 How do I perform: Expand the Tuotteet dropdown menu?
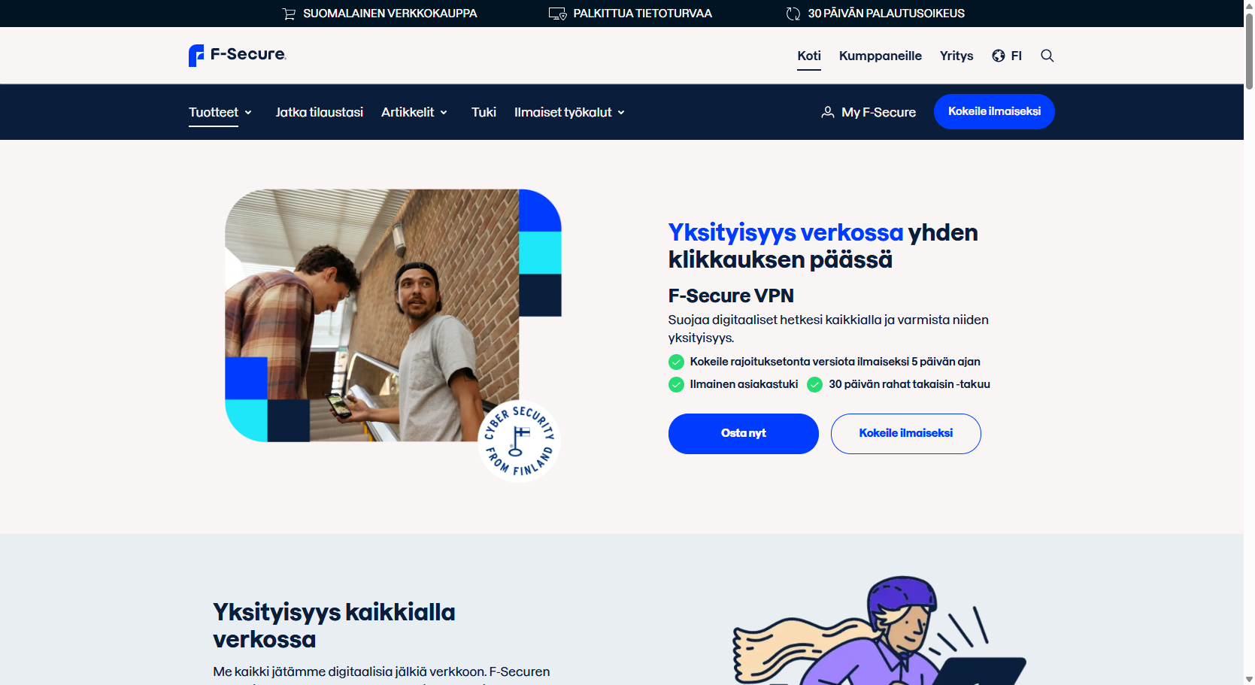point(220,112)
